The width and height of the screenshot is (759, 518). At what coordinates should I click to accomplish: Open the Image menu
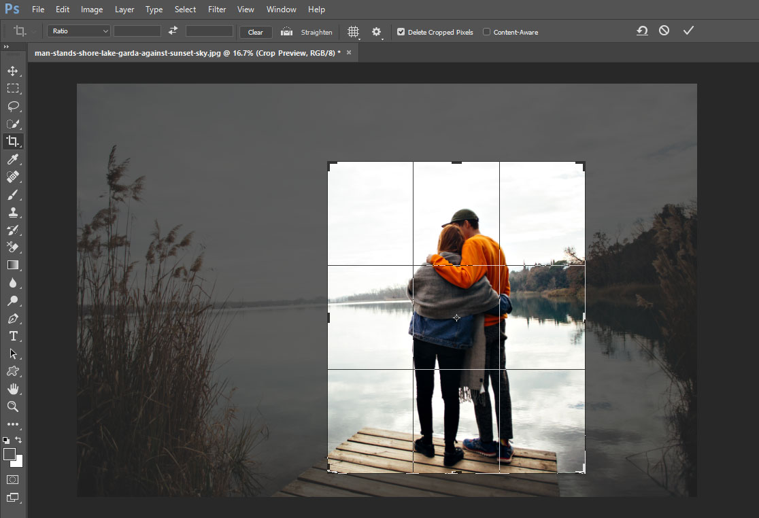91,9
